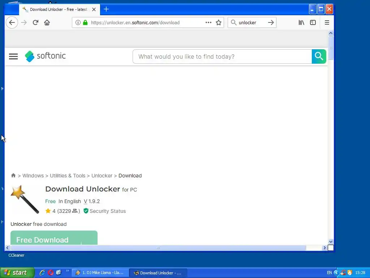370x278 pixels.
Task: Click the search box magnifier icon
Action: click(233, 22)
